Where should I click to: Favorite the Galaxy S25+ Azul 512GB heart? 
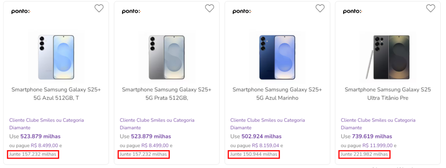[x=99, y=9]
